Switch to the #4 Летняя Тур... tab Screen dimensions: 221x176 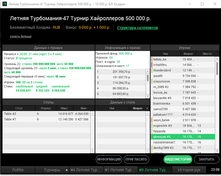pyautogui.click(x=86, y=170)
